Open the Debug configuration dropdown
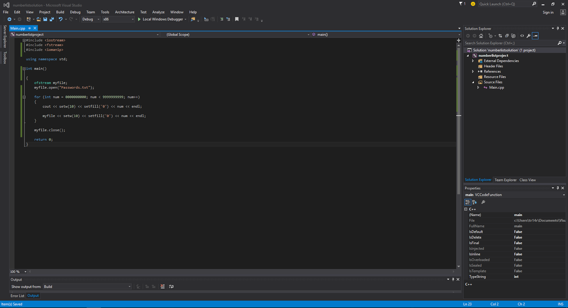The image size is (568, 308). (91, 19)
